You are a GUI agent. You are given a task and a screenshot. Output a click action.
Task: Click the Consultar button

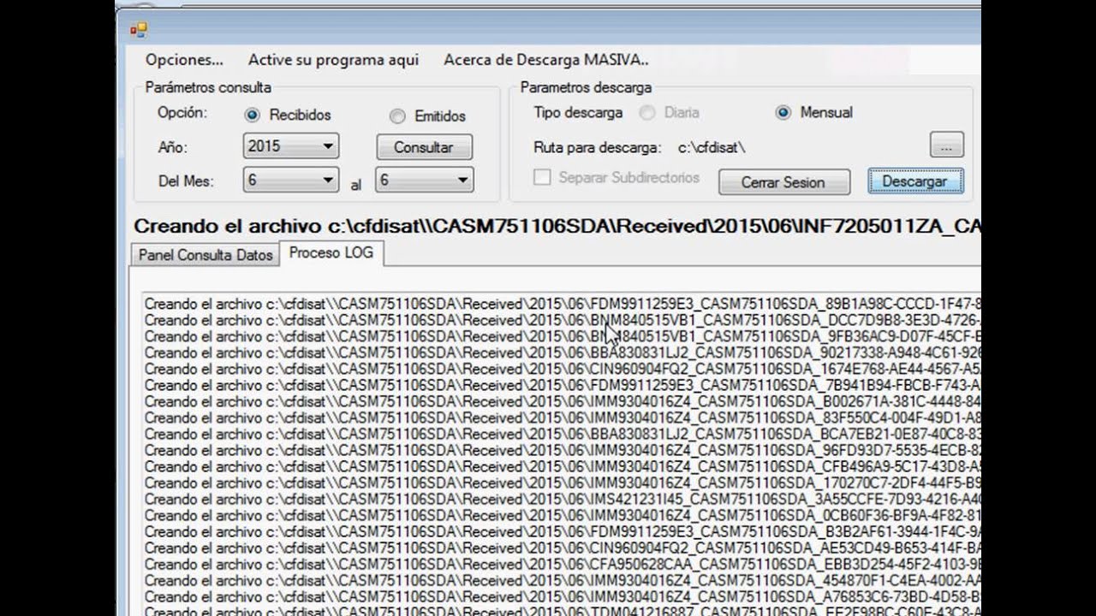(x=425, y=147)
